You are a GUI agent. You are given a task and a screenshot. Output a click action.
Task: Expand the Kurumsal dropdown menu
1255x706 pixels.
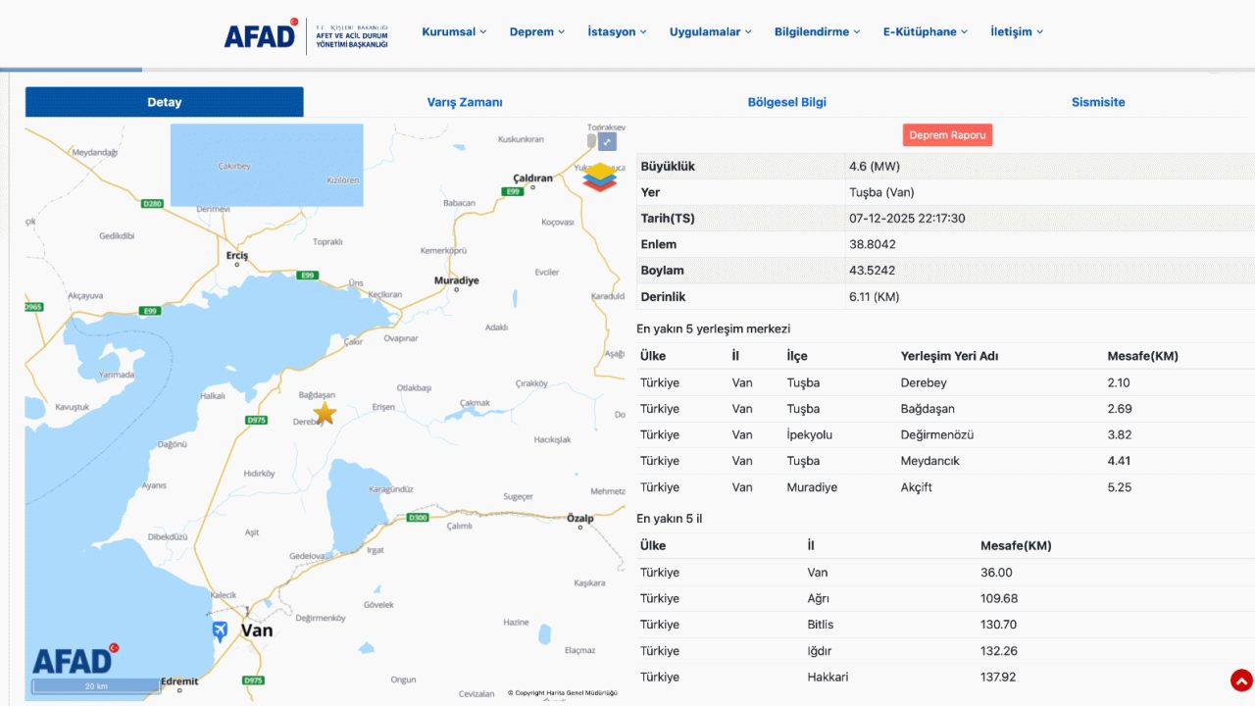coord(454,31)
